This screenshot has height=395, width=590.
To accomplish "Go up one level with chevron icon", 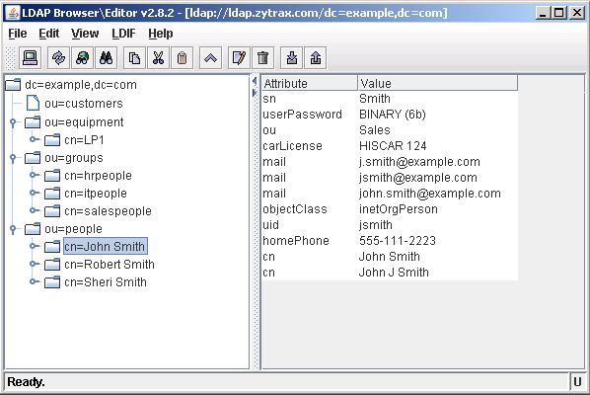I will (x=211, y=58).
